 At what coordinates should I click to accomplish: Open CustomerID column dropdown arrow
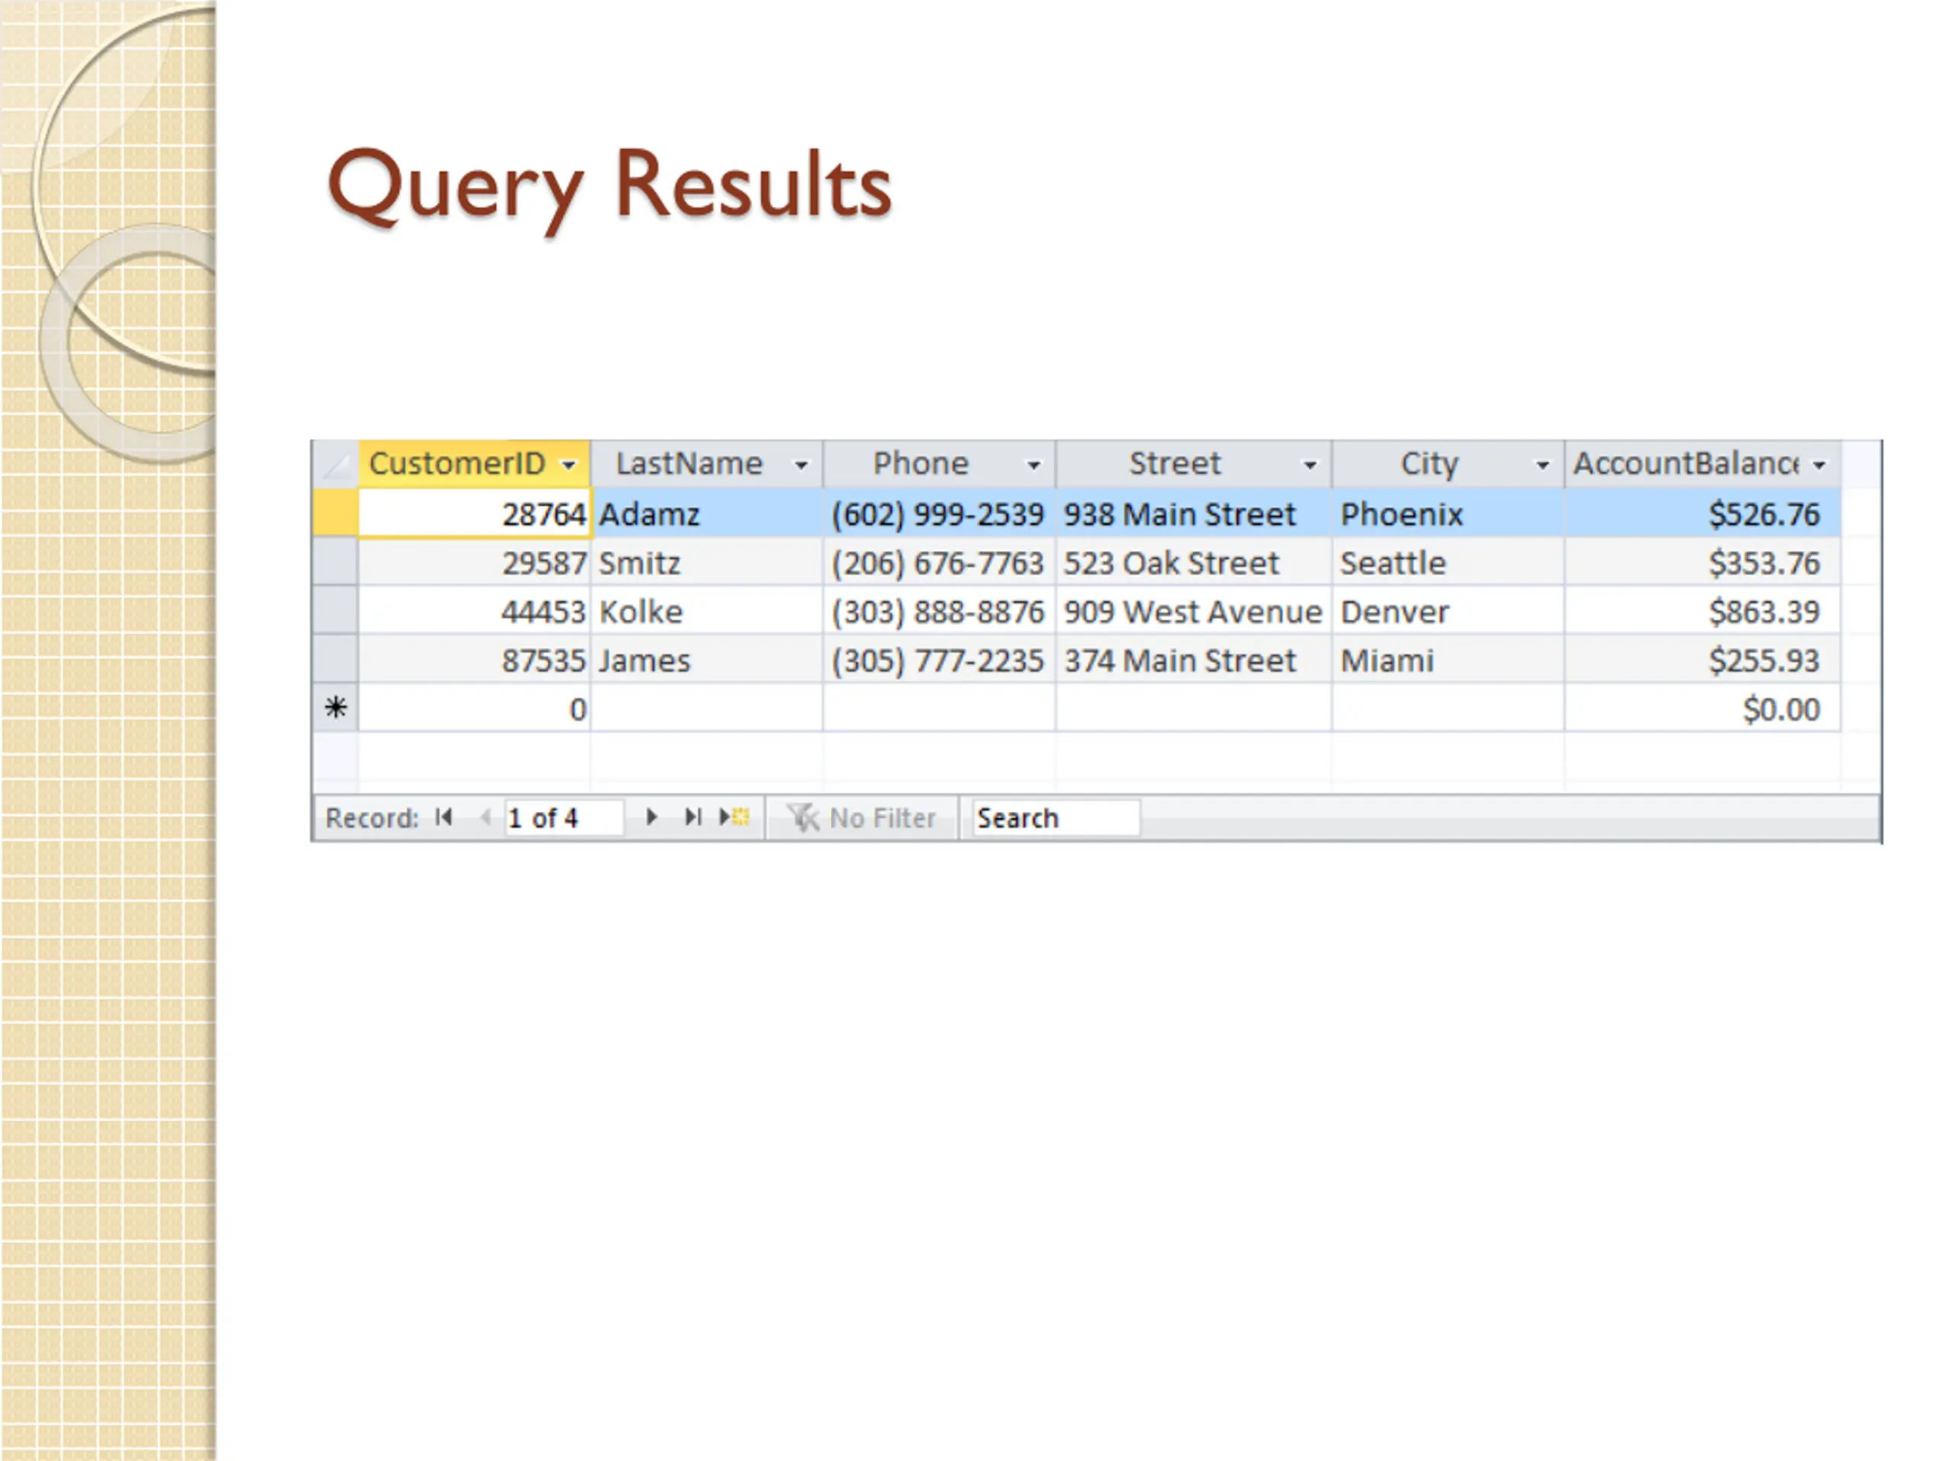[x=569, y=465]
